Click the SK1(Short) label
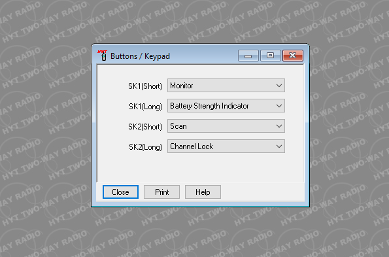The width and height of the screenshot is (389, 257). click(145, 86)
